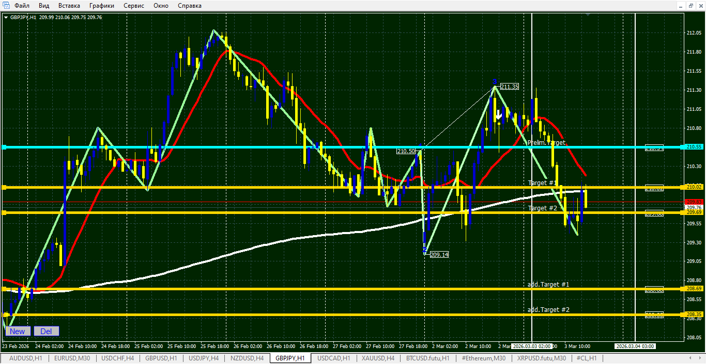
Task: Switch to the USDJPY,H4 chart tab
Action: point(204,358)
